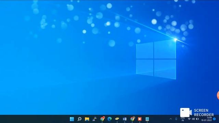Open the yellow drive-shaped taskbar app
The width and height of the screenshot is (219, 123).
point(117,119)
